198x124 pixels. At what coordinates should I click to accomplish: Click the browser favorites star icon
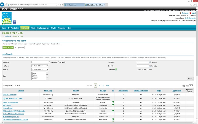tap(194, 5)
